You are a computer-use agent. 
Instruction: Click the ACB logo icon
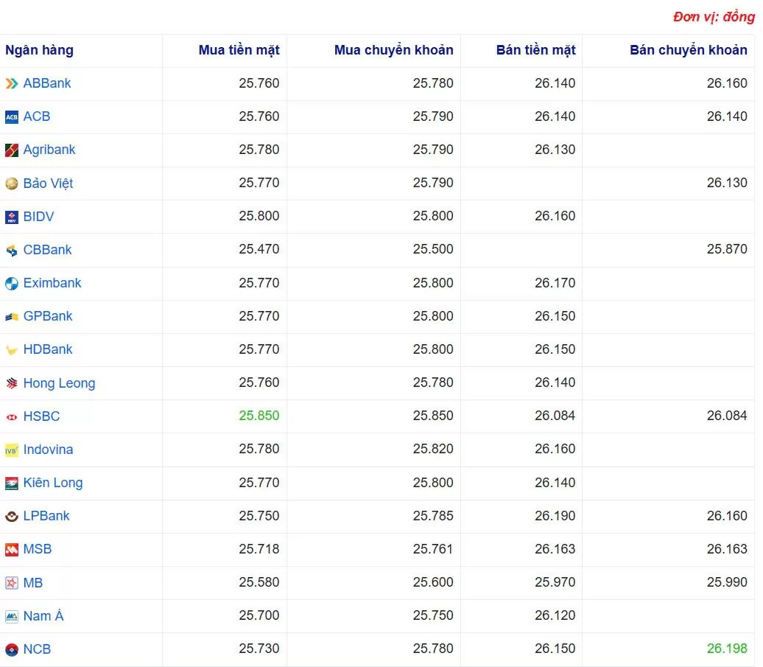(x=12, y=117)
